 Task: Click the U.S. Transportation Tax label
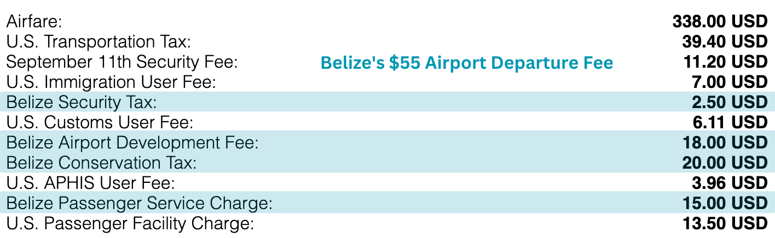tap(99, 42)
